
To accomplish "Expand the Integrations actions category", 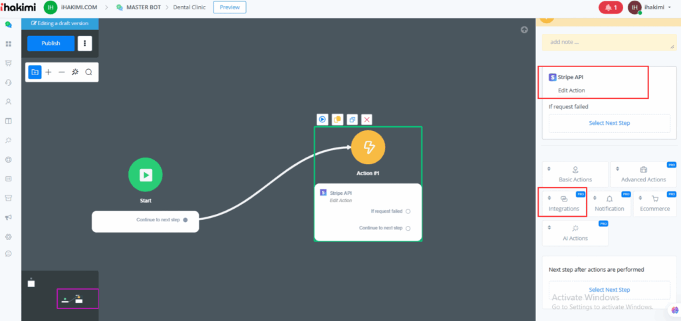I will point(564,203).
